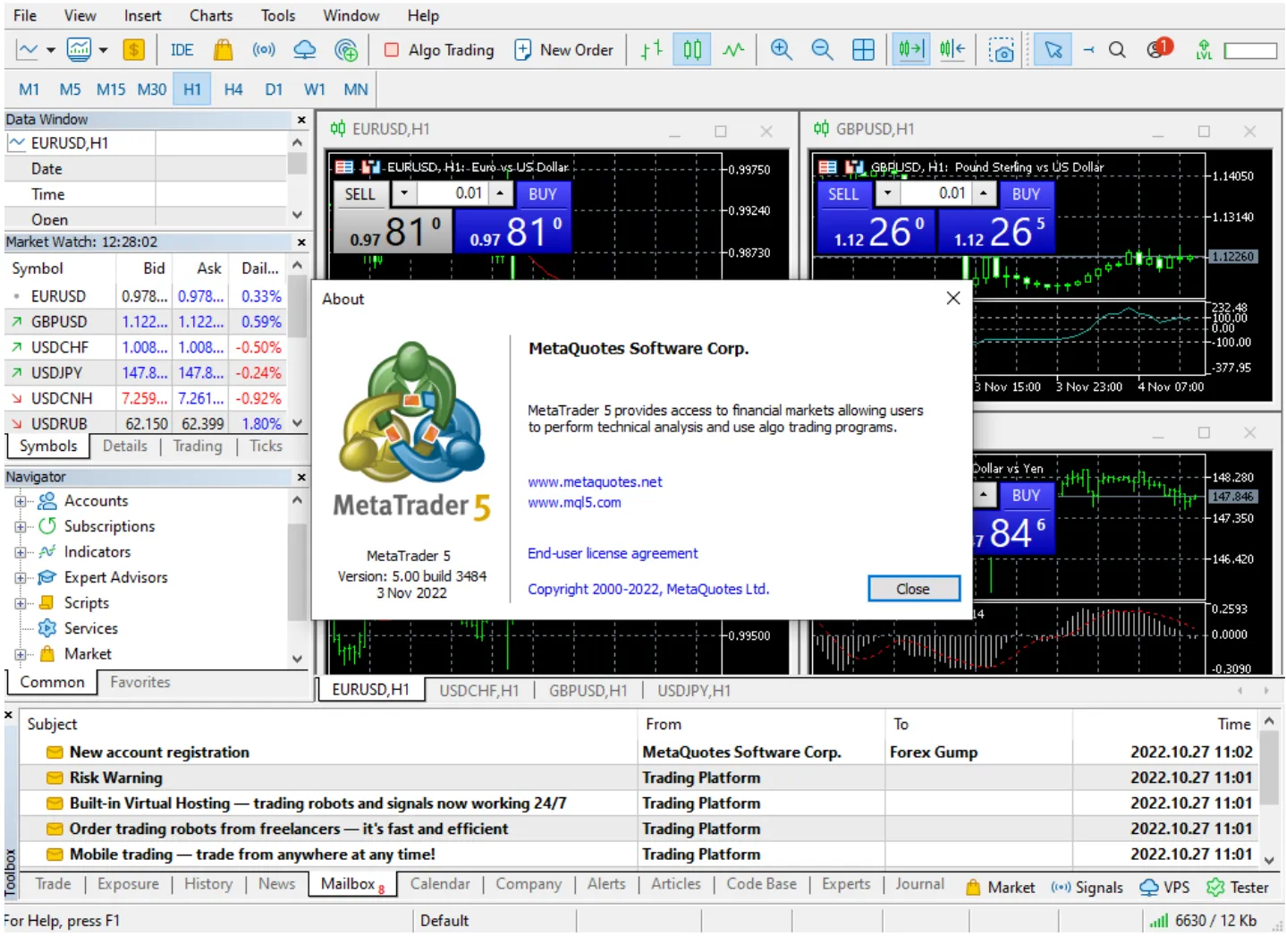The height and width of the screenshot is (936, 1286).
Task: Open the Market Watch dollar icon
Action: point(133,50)
